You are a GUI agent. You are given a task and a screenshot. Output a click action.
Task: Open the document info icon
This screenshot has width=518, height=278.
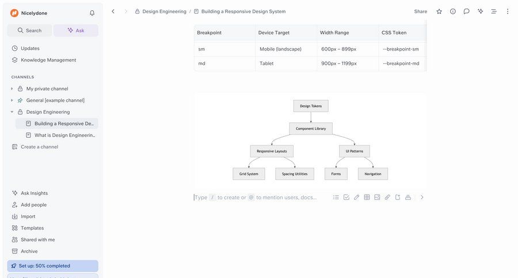[453, 11]
